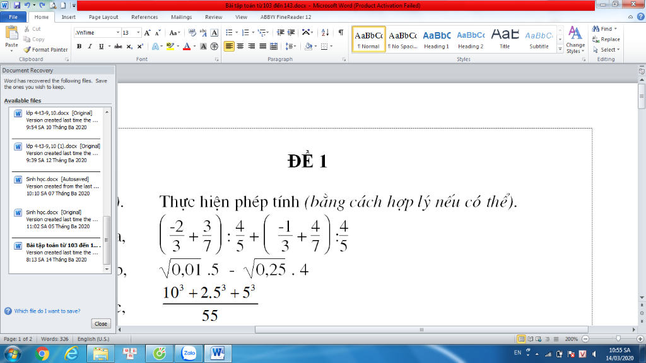Toggle Superscript formatting

(140, 47)
